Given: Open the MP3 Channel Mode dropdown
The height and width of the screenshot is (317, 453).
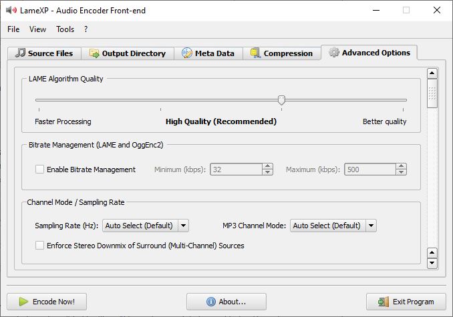Looking at the screenshot, I should (x=333, y=226).
